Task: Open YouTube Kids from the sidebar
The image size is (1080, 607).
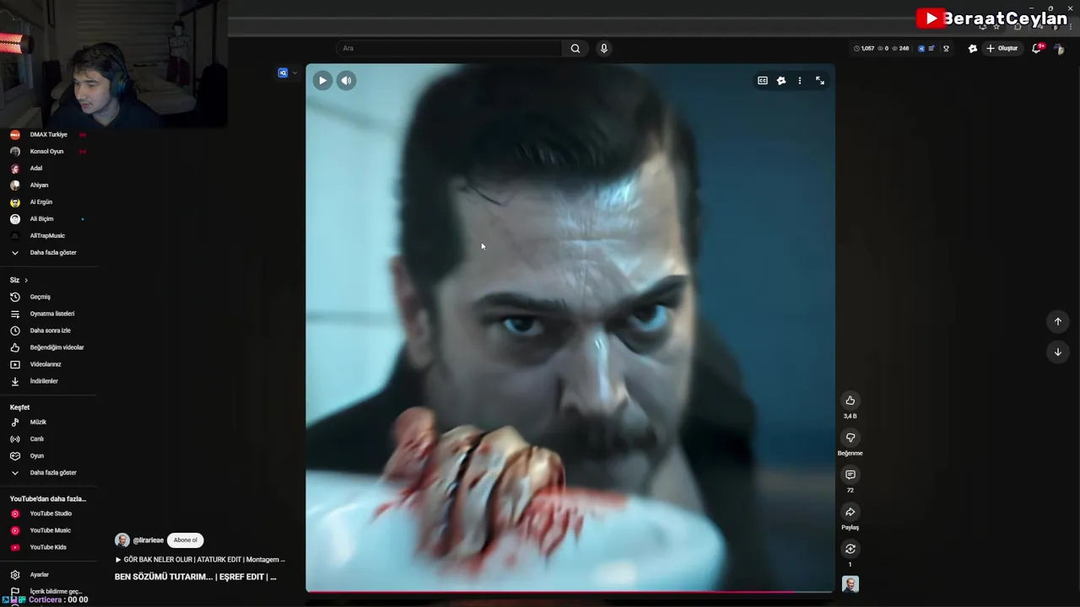Action: [x=49, y=547]
